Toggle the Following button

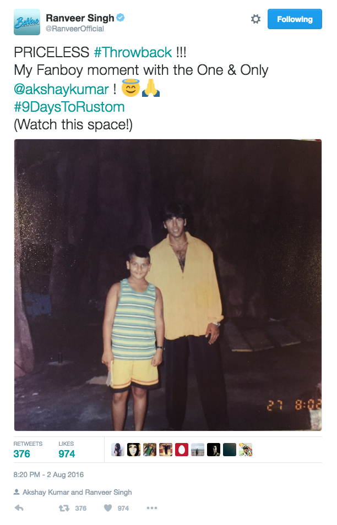point(295,19)
